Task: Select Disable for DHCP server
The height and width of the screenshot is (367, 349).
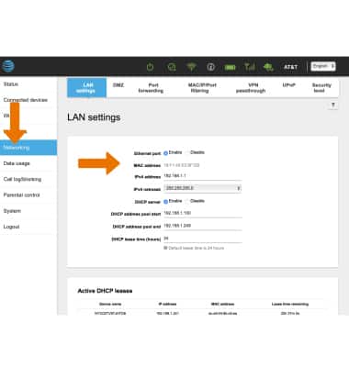Action: tap(187, 201)
